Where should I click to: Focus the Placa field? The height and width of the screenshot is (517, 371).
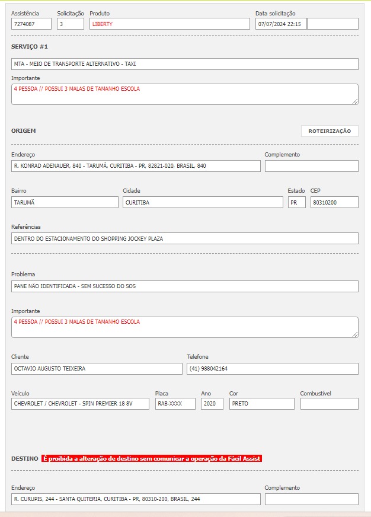tap(175, 404)
